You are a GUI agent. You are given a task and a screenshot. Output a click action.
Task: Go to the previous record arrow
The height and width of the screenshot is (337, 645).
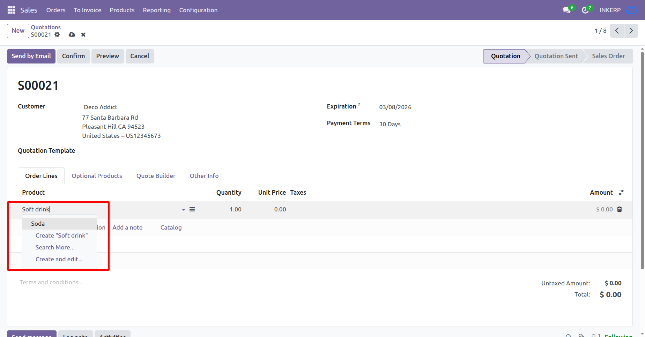coord(617,31)
